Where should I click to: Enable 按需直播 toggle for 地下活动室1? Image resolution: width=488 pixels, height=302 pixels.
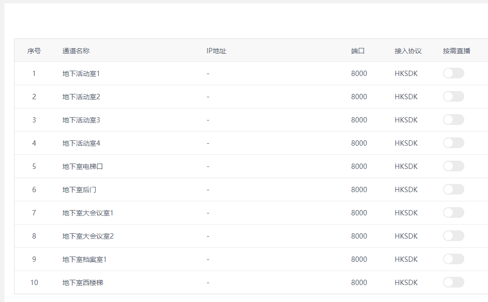453,73
